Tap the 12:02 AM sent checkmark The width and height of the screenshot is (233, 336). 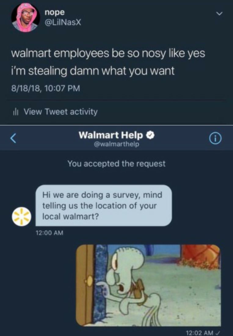point(218,333)
